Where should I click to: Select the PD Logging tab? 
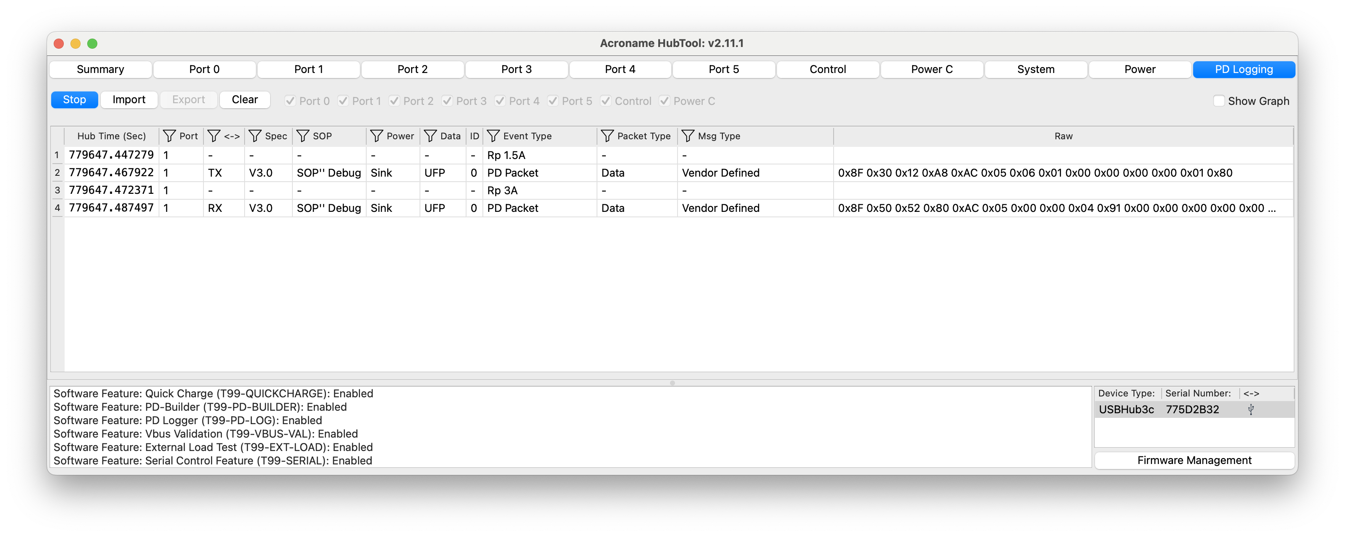1244,70
